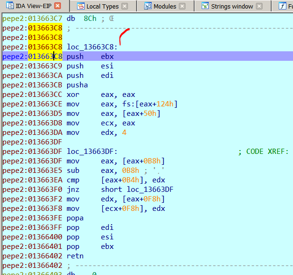The height and width of the screenshot is (275, 293).
Task: Click the retn instruction line
Action: (x=75, y=256)
